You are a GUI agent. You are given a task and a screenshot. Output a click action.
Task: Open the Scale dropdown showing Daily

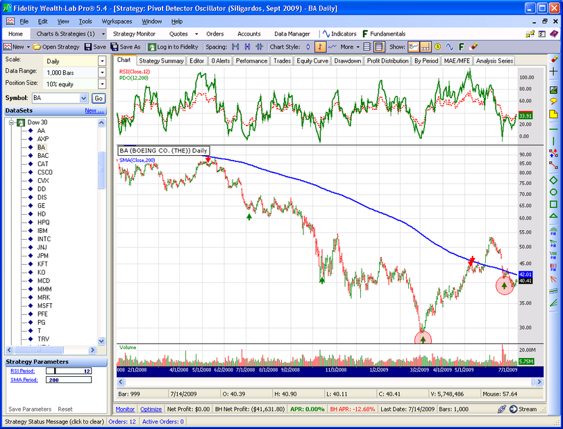point(101,60)
